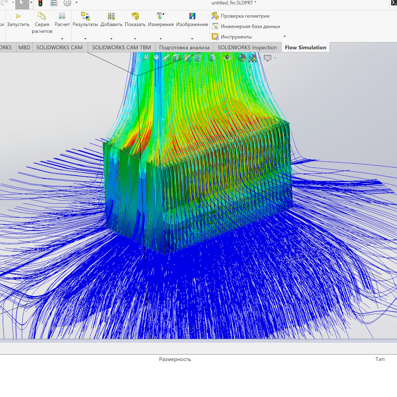397x397 pixels.
Task: Switch to SOLIDWORKS CAM tab
Action: 59,47
